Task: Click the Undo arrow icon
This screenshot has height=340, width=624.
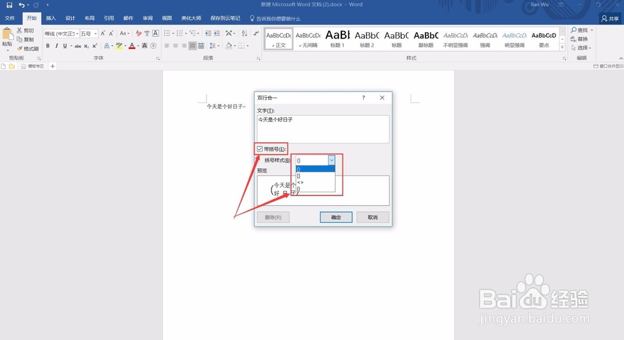Action: (x=22, y=5)
